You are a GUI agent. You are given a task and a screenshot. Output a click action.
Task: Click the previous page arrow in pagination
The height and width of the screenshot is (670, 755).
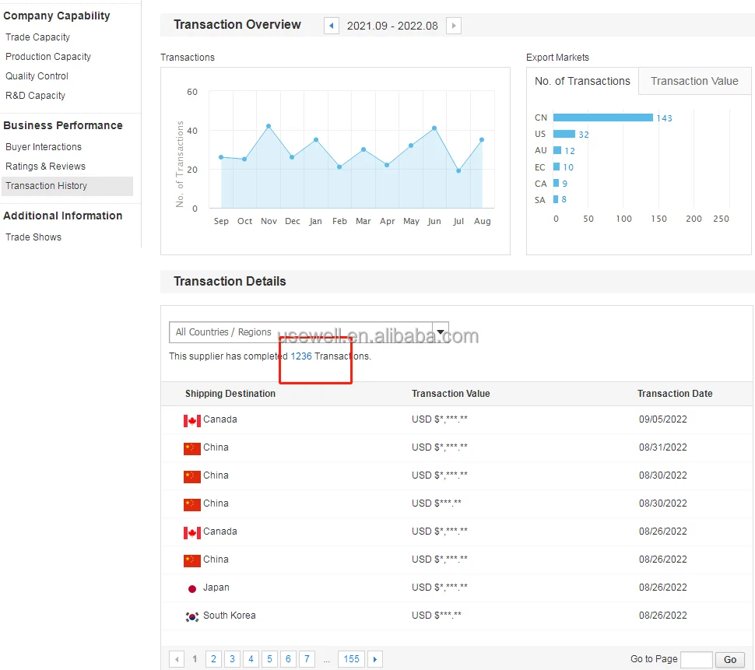point(177,659)
